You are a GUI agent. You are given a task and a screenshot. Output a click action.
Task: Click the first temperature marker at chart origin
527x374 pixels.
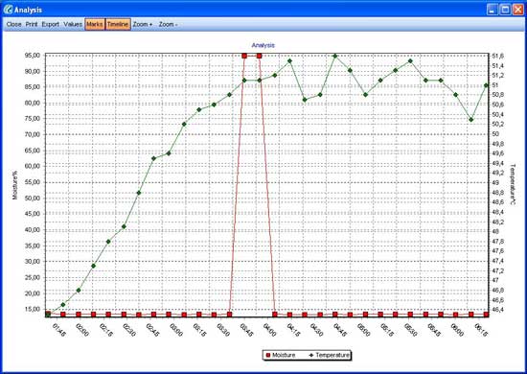(x=48, y=315)
